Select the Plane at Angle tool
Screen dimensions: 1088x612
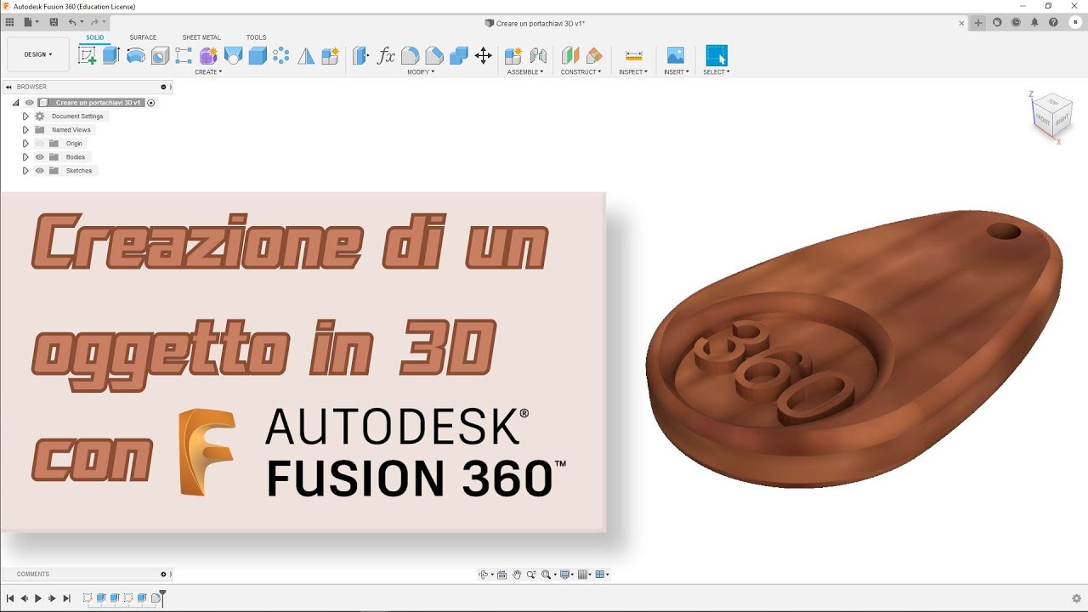coord(594,56)
